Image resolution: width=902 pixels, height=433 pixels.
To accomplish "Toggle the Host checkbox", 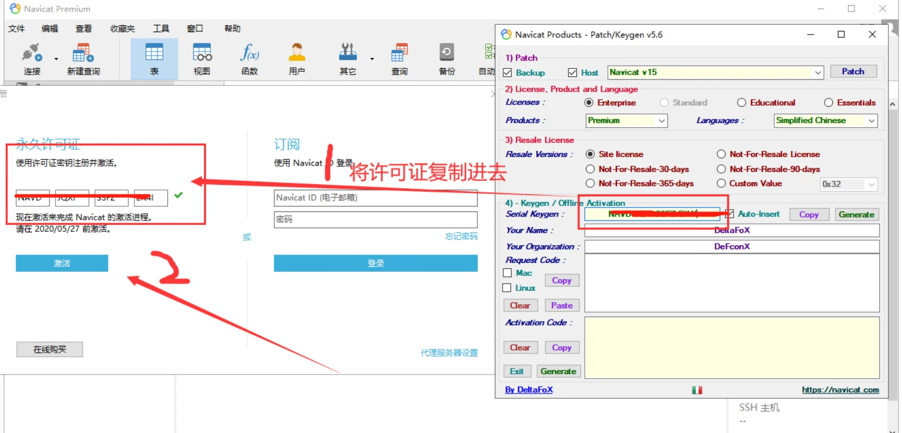I will 572,72.
